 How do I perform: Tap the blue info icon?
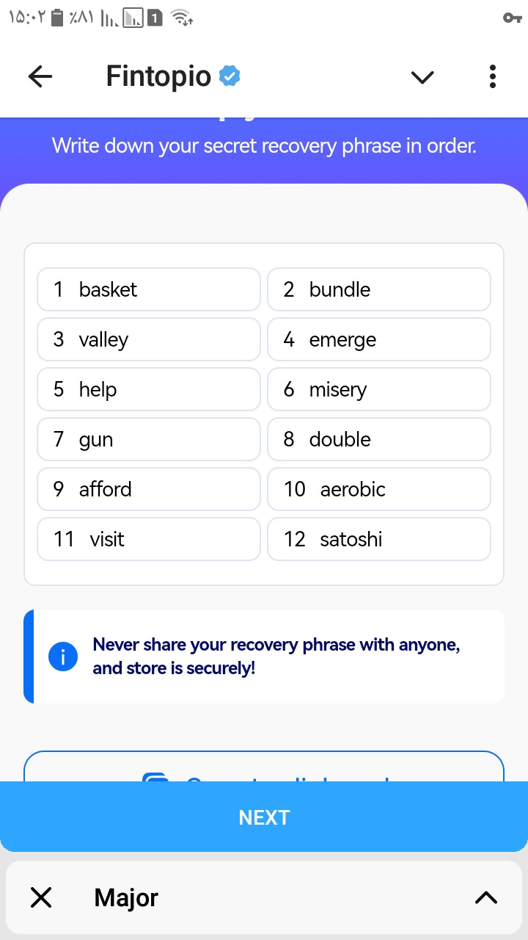(x=63, y=657)
